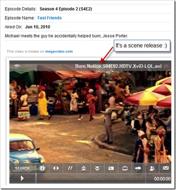Click the double-slash icon in the player bar
The image size is (176, 190).
tap(70, 168)
